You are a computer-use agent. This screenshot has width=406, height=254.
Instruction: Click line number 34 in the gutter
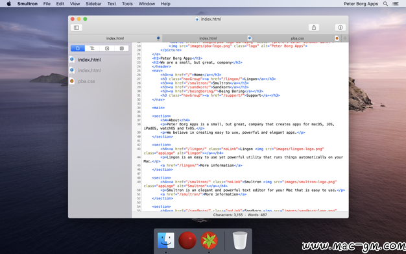click(139, 108)
